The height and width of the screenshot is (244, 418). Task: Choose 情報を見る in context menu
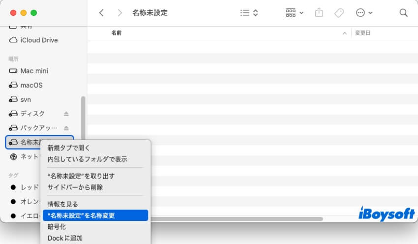coord(63,204)
